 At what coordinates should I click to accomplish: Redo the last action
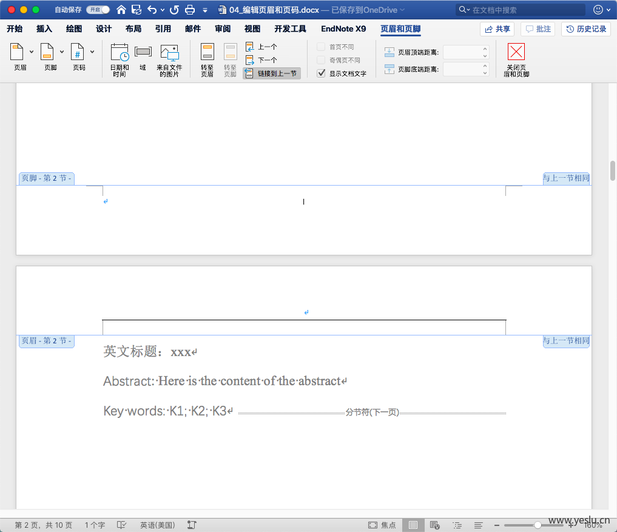pyautogui.click(x=174, y=10)
